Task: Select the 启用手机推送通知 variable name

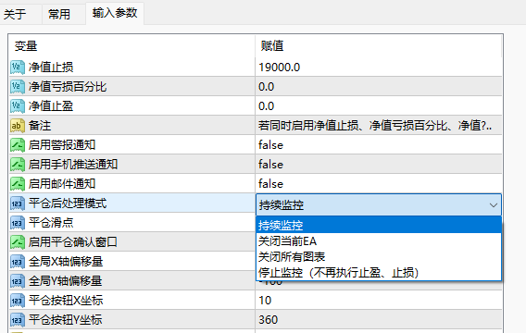Action: tap(73, 165)
